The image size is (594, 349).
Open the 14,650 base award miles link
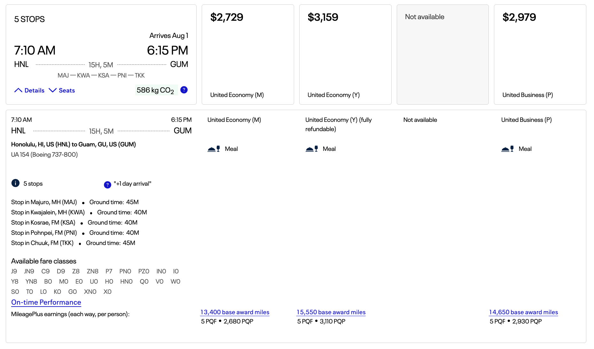pyautogui.click(x=523, y=312)
